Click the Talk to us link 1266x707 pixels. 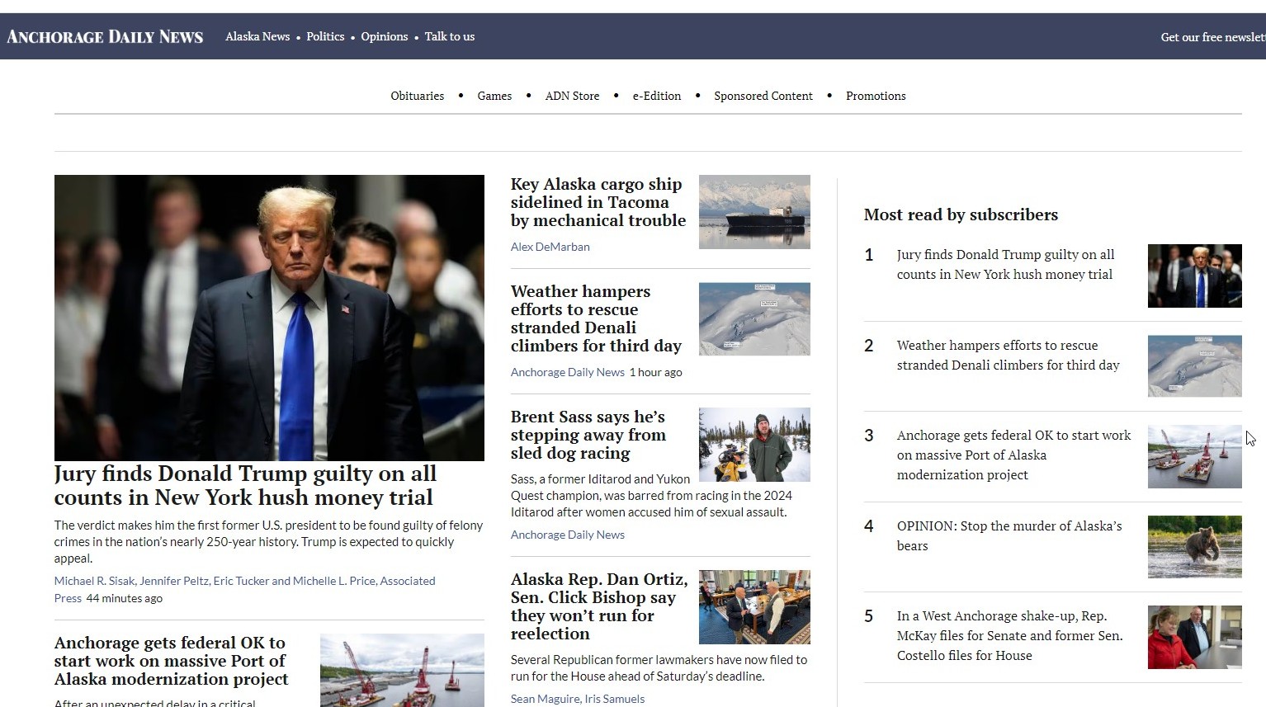coord(449,36)
